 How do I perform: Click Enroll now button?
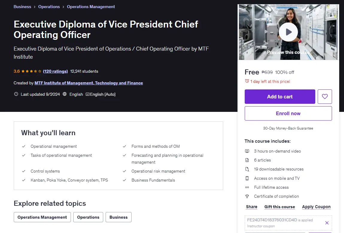(288, 113)
